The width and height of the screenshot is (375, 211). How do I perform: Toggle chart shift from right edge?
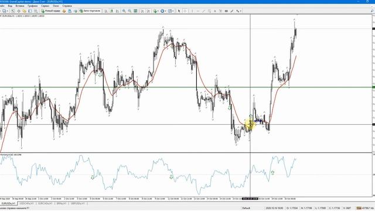pyautogui.click(x=148, y=11)
